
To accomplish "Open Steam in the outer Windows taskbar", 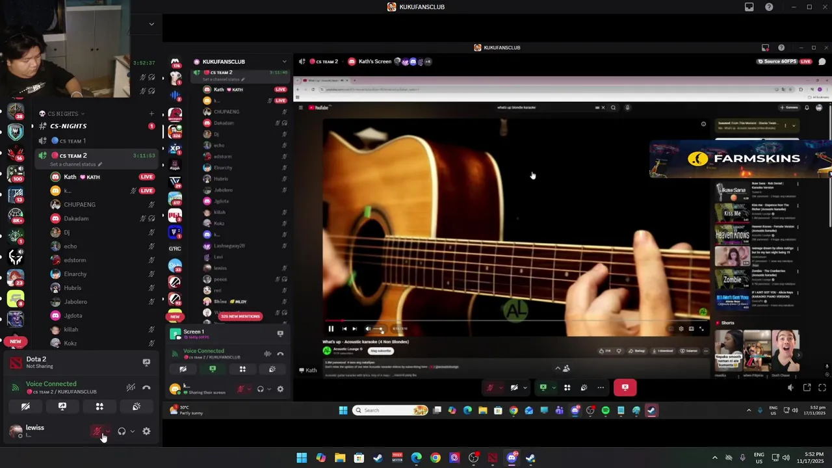I will pos(378,458).
